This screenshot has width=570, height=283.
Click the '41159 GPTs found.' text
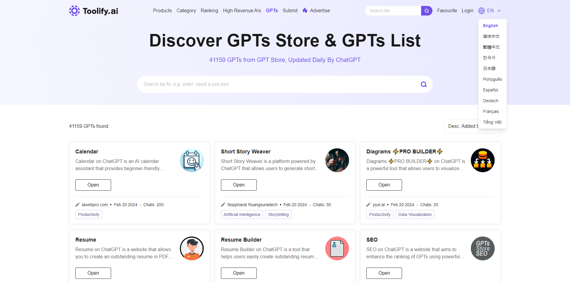[x=89, y=126]
